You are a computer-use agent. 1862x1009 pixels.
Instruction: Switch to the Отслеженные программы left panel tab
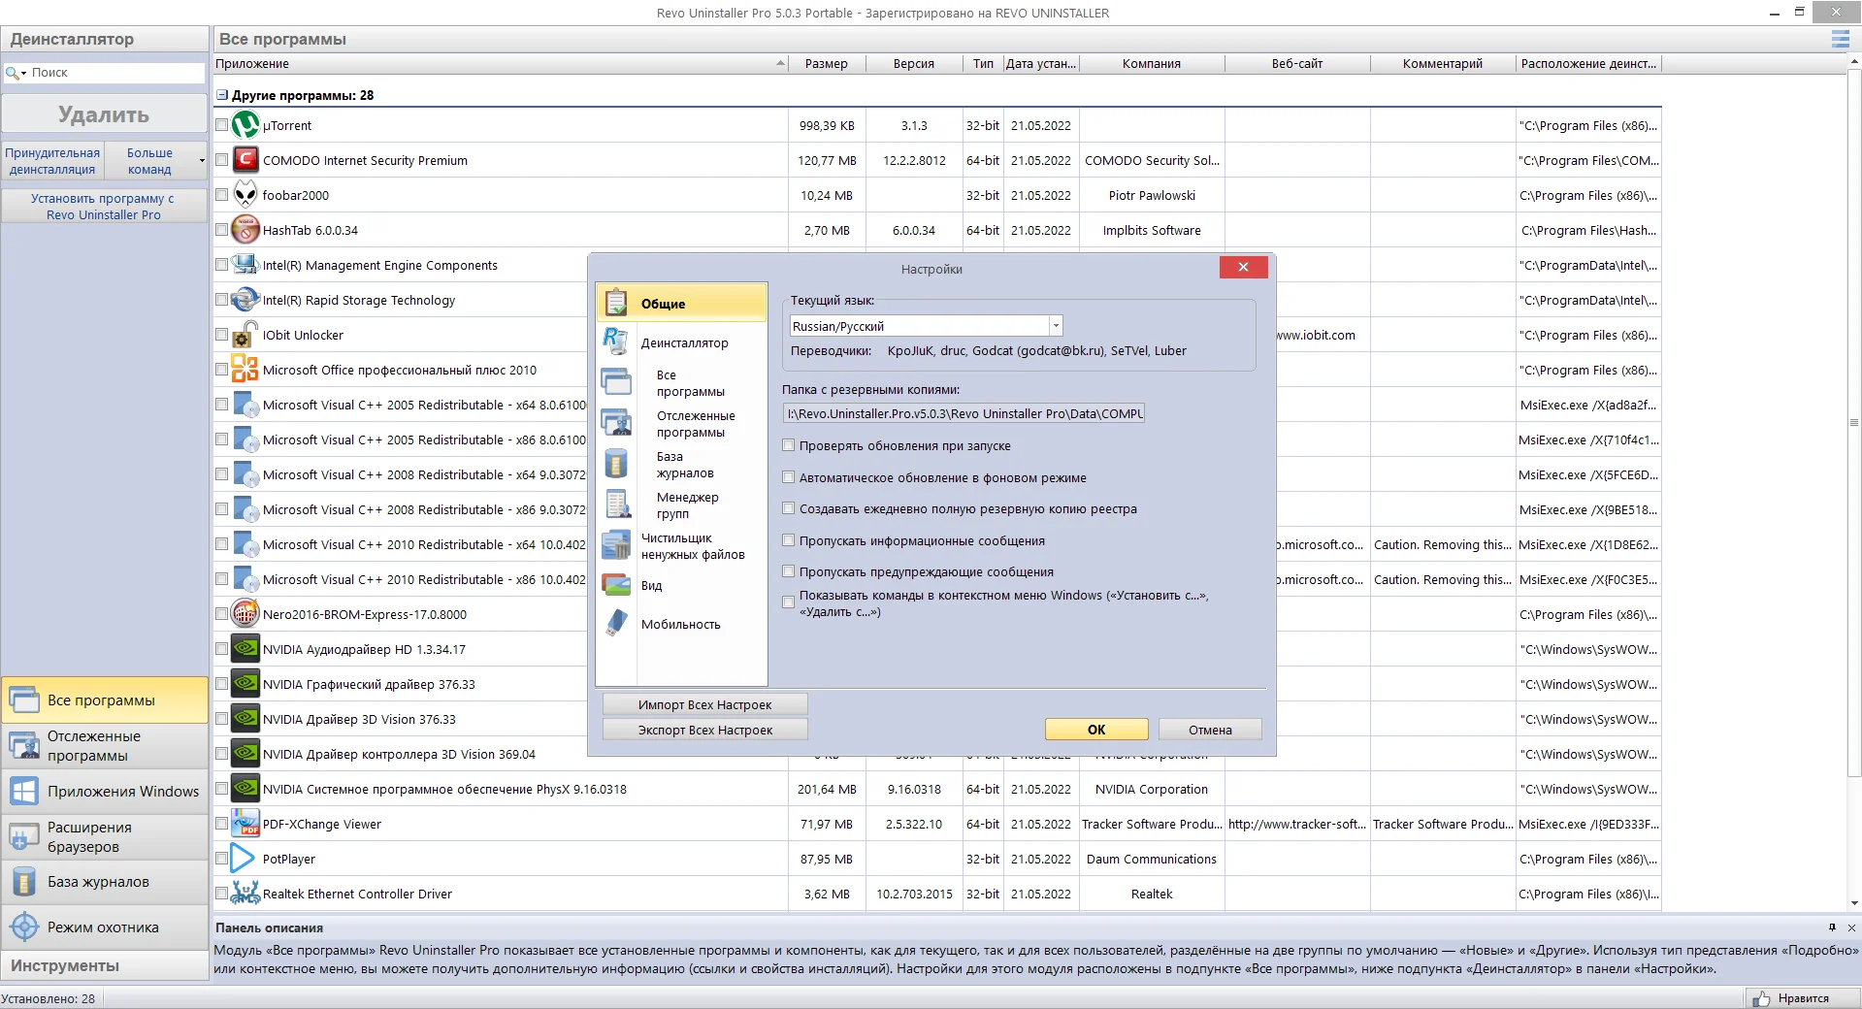coord(105,746)
